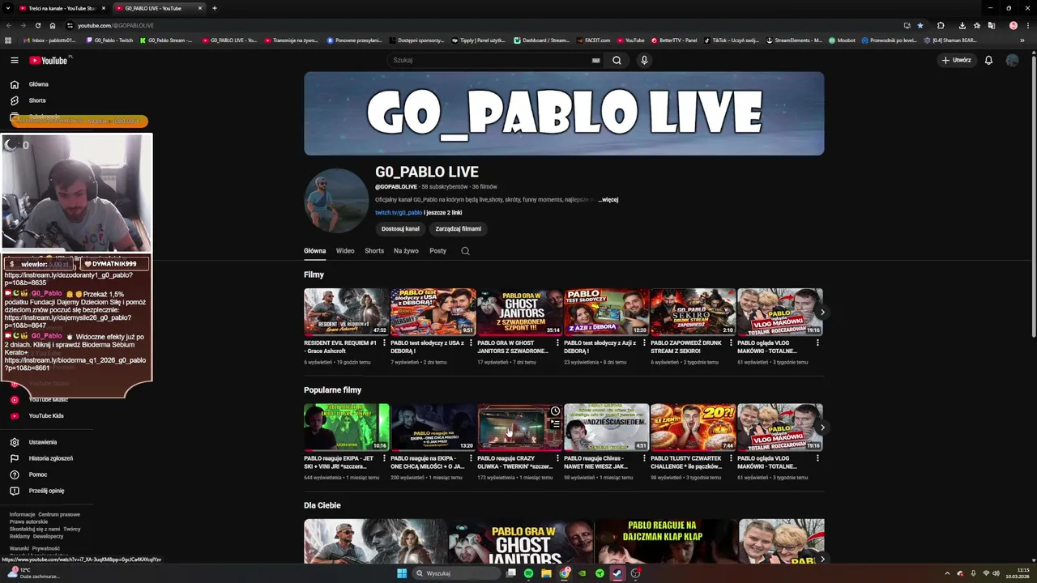Image resolution: width=1037 pixels, height=583 pixels.
Task: Open PABLO ogląda VLOG MAKÓWKI thumbnail in Filmy
Action: tap(779, 312)
